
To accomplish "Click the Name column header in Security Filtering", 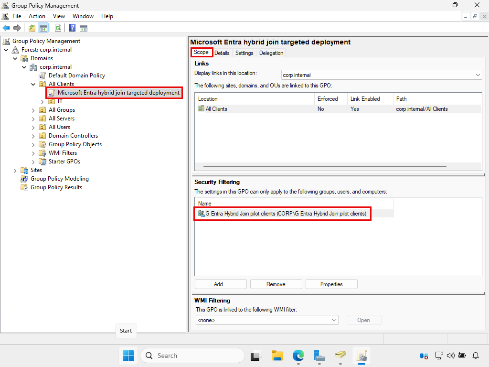I will pyautogui.click(x=294, y=204).
